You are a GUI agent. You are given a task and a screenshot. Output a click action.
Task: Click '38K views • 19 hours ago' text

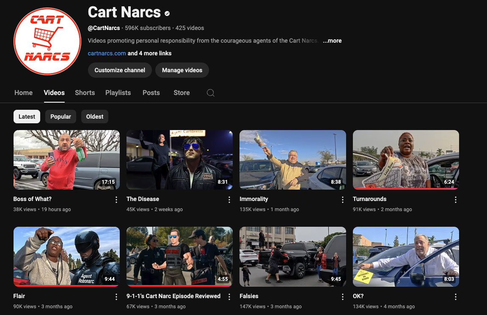(x=42, y=209)
